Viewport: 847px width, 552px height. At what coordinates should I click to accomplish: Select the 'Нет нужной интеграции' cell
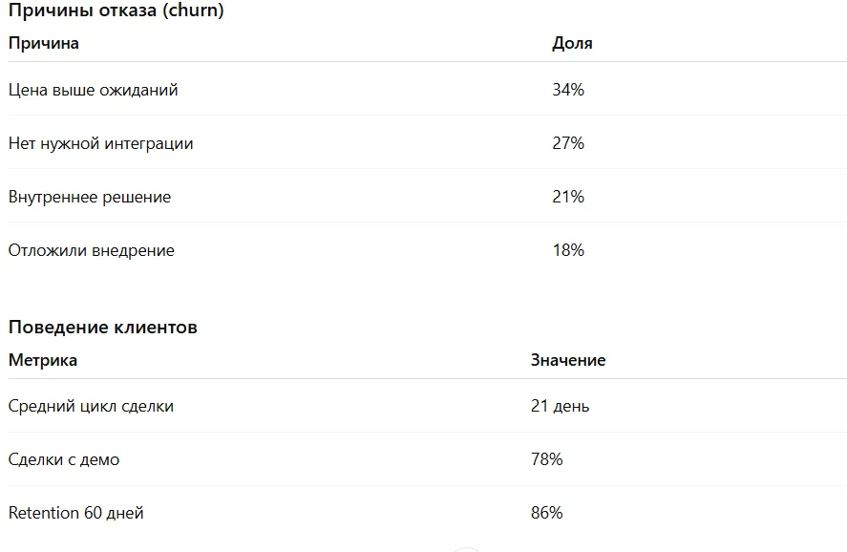[x=100, y=143]
